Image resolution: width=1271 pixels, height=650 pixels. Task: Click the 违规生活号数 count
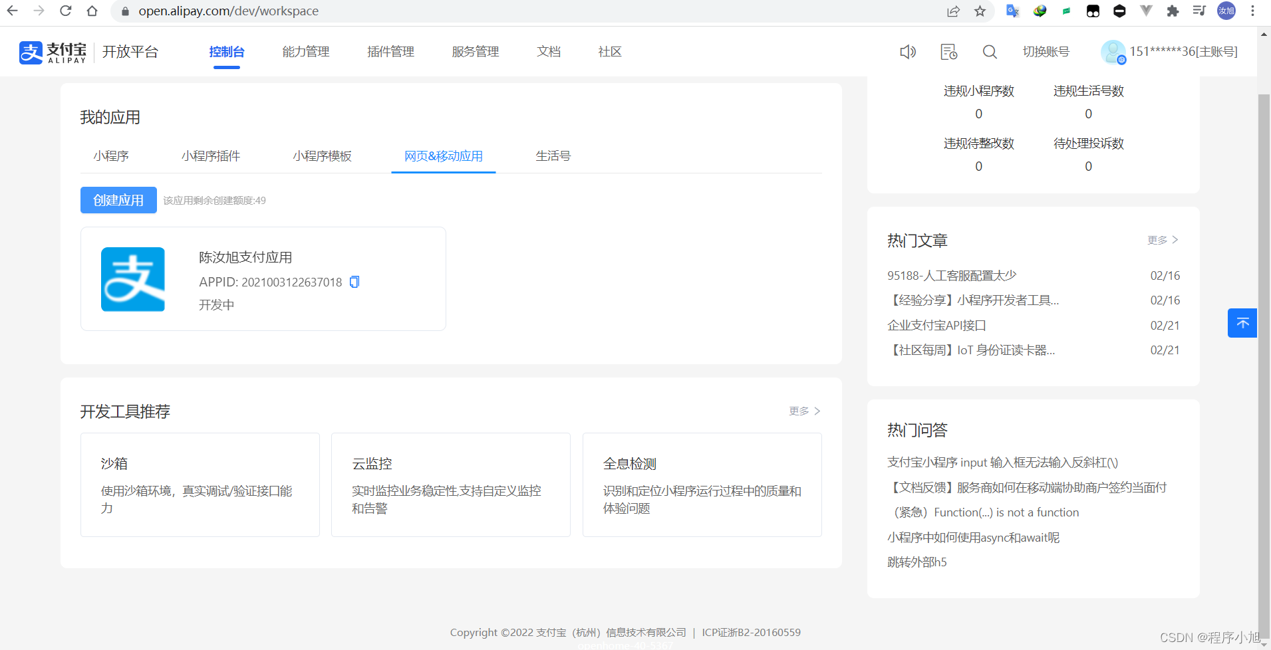[1088, 114]
